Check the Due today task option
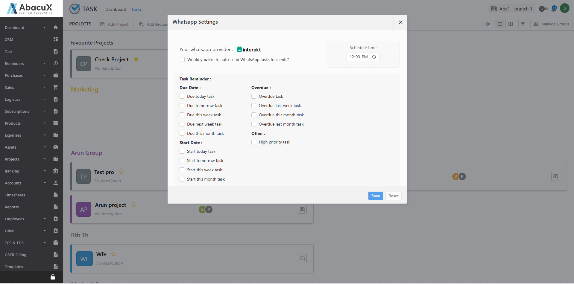The width and height of the screenshot is (574, 284). coord(182,96)
